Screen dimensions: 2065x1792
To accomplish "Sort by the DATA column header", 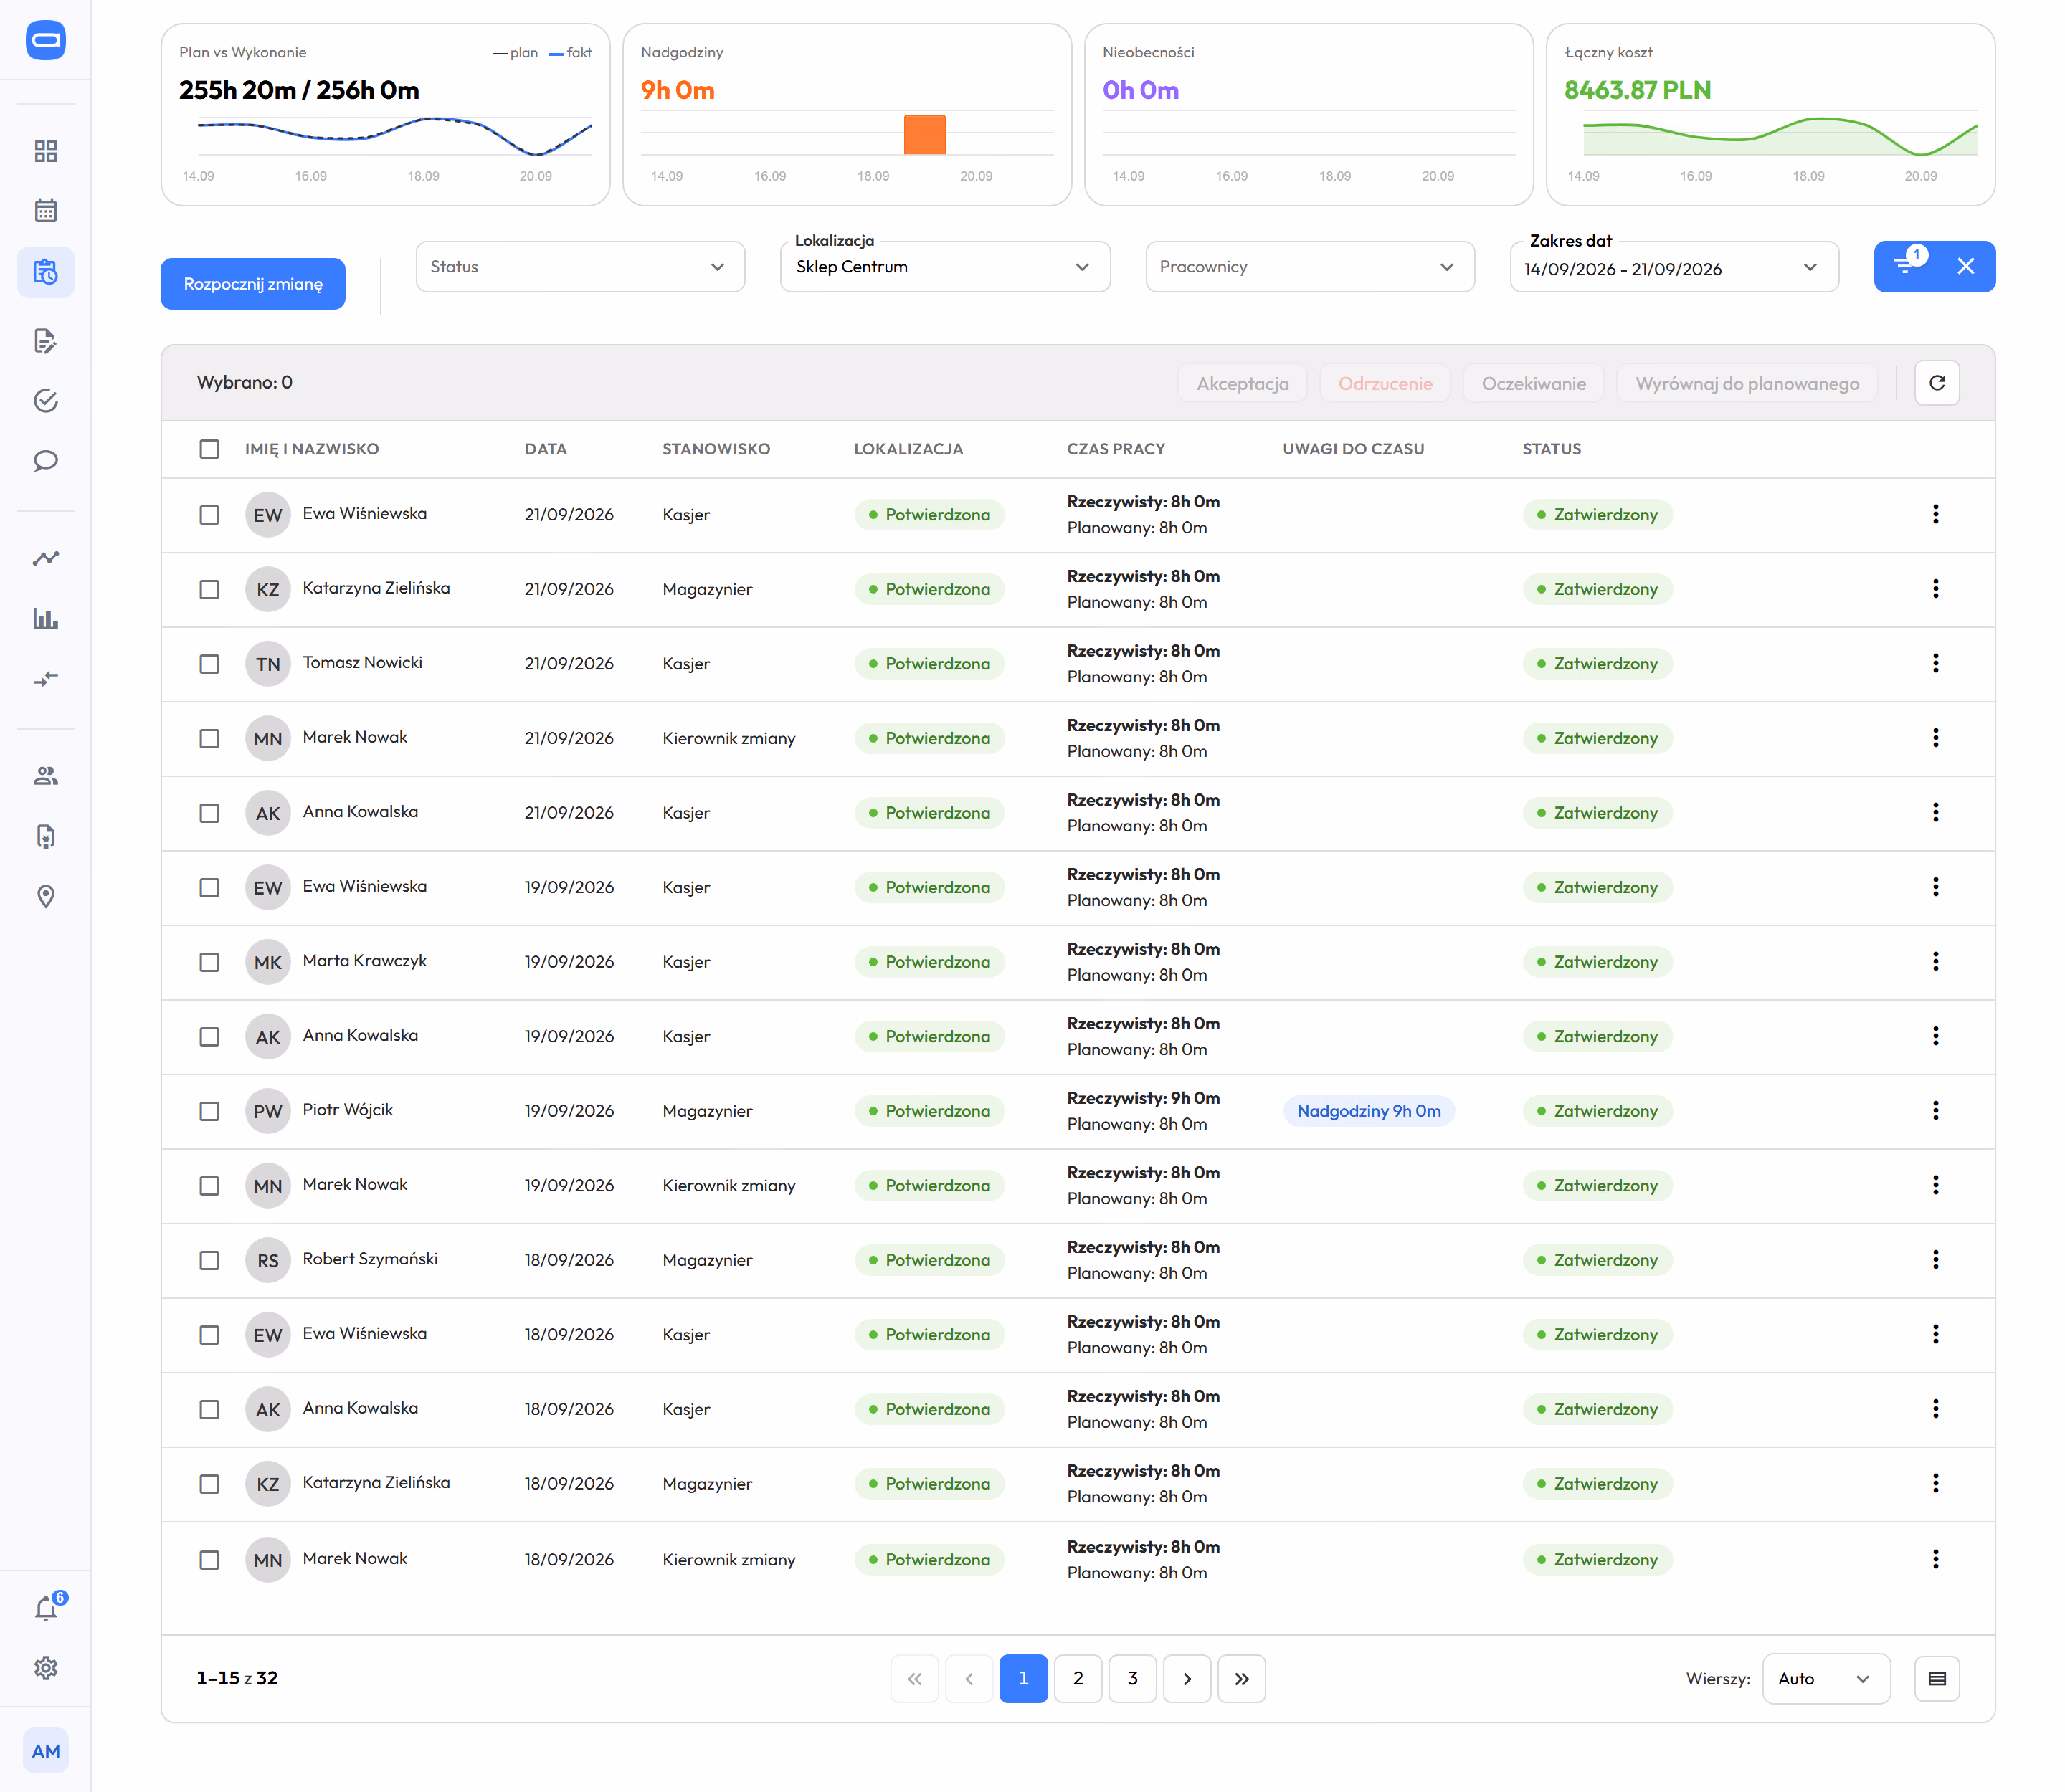I will [545, 449].
